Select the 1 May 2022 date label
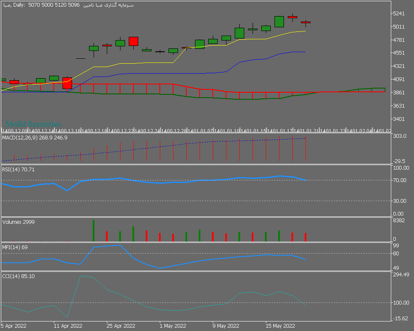 (173, 326)
